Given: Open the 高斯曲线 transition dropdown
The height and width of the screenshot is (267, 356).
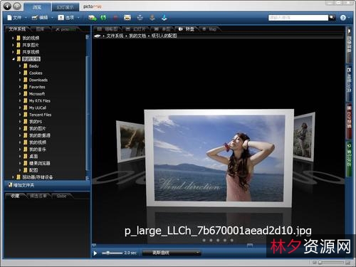Looking at the screenshot, I should (x=172, y=253).
